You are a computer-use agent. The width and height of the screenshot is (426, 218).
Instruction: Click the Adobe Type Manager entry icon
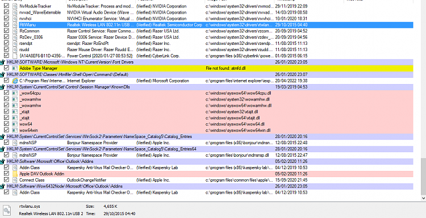coord(15,68)
